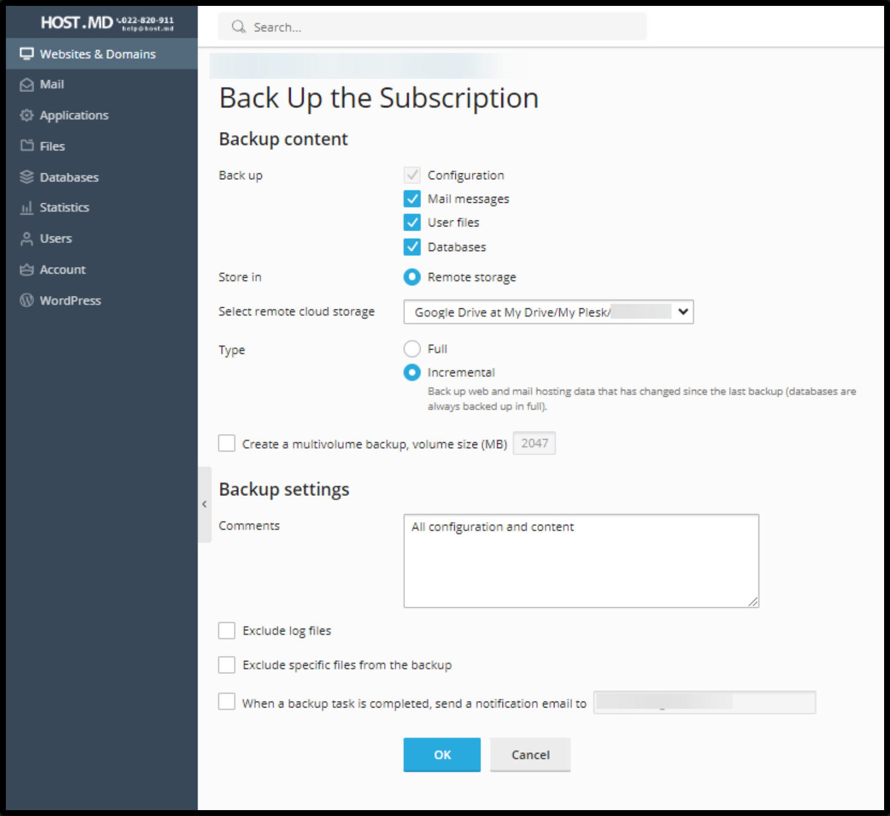
Task: Click the volume size field showing 2047
Action: (x=534, y=443)
